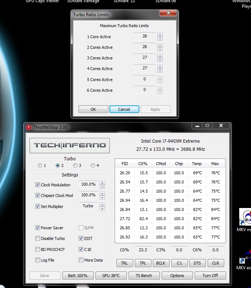Select Turbo profile 3 radio button
Viewport: 251px width, 288px height.
click(75, 165)
